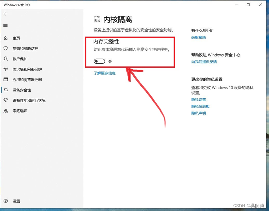This screenshot has width=269, height=211.
Task: Open 设置 at the sidebar bottom
Action: pyautogui.click(x=16, y=201)
